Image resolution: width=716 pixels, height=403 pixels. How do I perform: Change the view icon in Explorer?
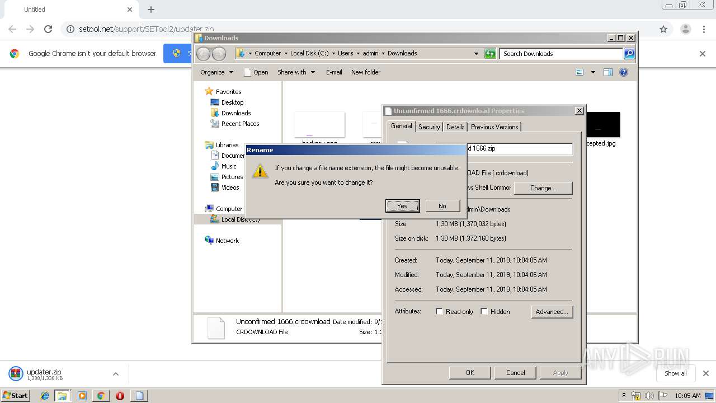(580, 72)
